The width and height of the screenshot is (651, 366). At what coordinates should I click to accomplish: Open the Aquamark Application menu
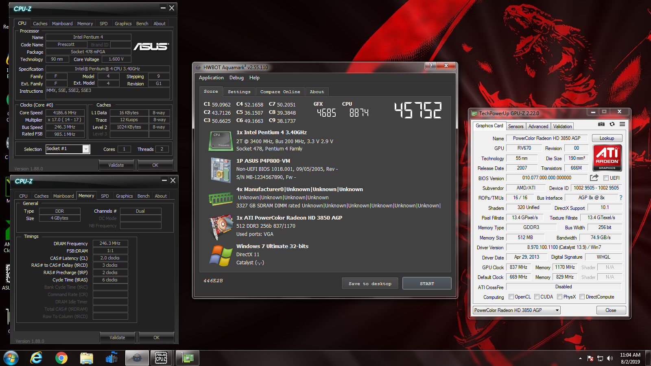[x=211, y=78]
